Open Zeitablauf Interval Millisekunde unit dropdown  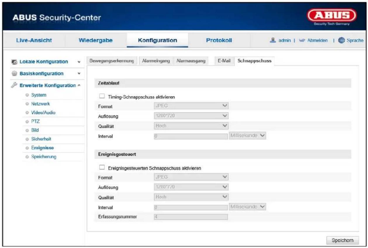click(x=248, y=136)
